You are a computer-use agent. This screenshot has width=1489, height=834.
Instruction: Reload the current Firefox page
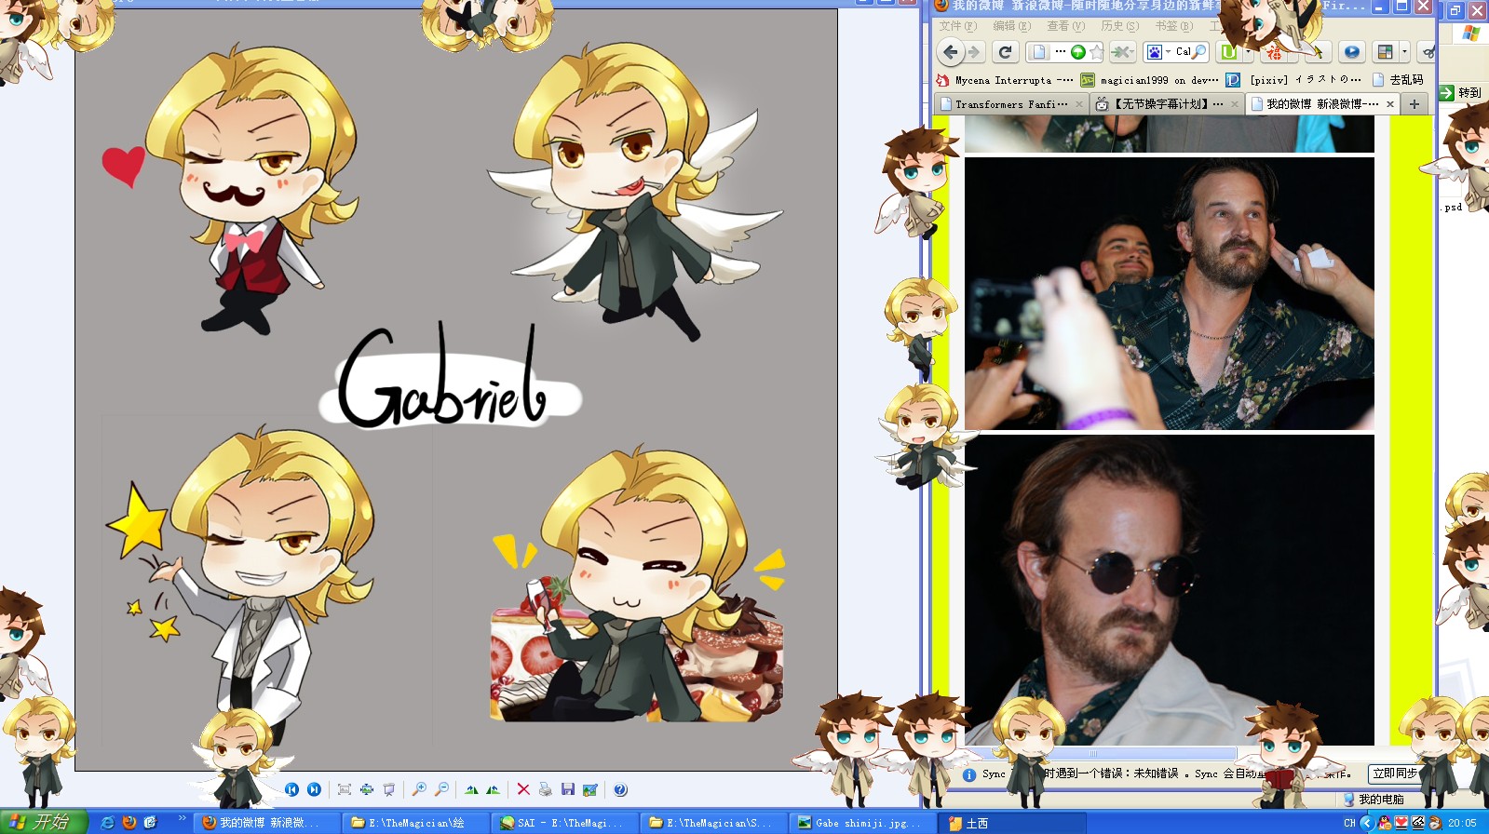coord(1005,52)
